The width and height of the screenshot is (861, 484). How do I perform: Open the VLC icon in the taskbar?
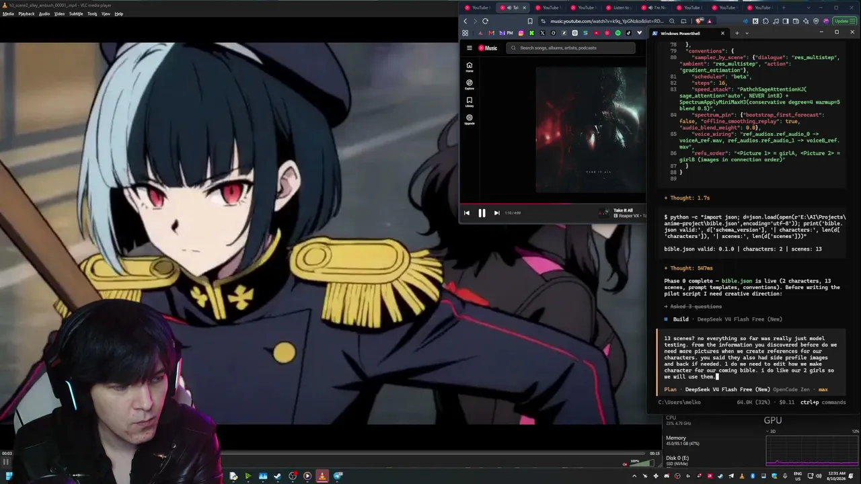coord(322,476)
